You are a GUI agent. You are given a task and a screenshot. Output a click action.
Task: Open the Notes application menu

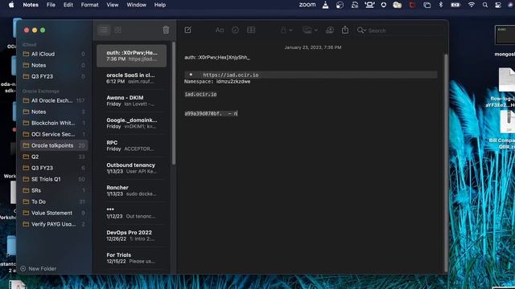tap(31, 5)
